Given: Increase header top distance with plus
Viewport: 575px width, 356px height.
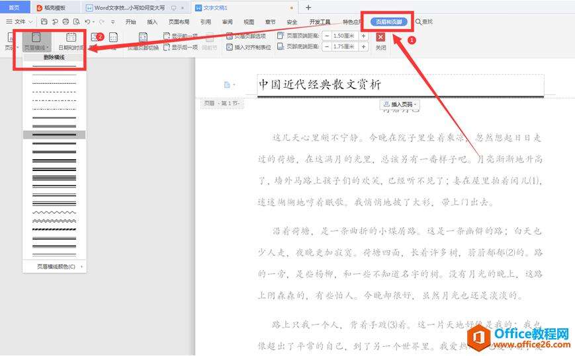Looking at the screenshot, I should [x=364, y=36].
